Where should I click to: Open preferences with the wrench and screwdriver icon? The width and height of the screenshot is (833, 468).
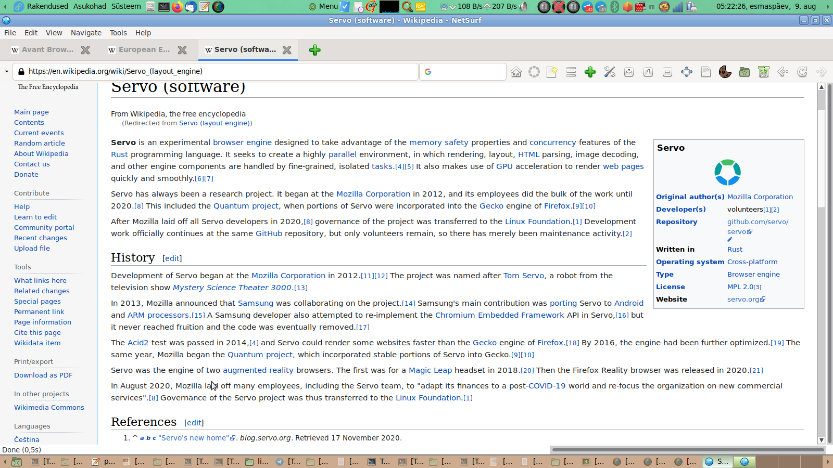click(x=610, y=72)
